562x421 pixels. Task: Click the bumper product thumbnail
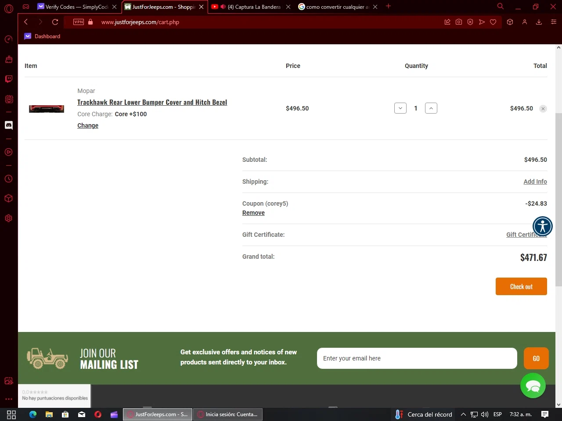47,108
